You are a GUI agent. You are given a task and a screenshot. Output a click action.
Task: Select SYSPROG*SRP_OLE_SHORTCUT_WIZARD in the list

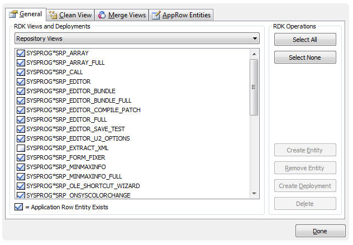(x=83, y=186)
